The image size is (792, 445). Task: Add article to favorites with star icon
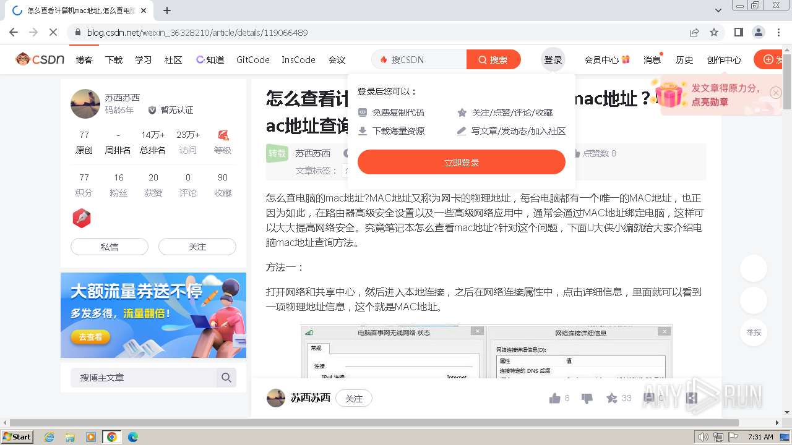[x=612, y=399]
